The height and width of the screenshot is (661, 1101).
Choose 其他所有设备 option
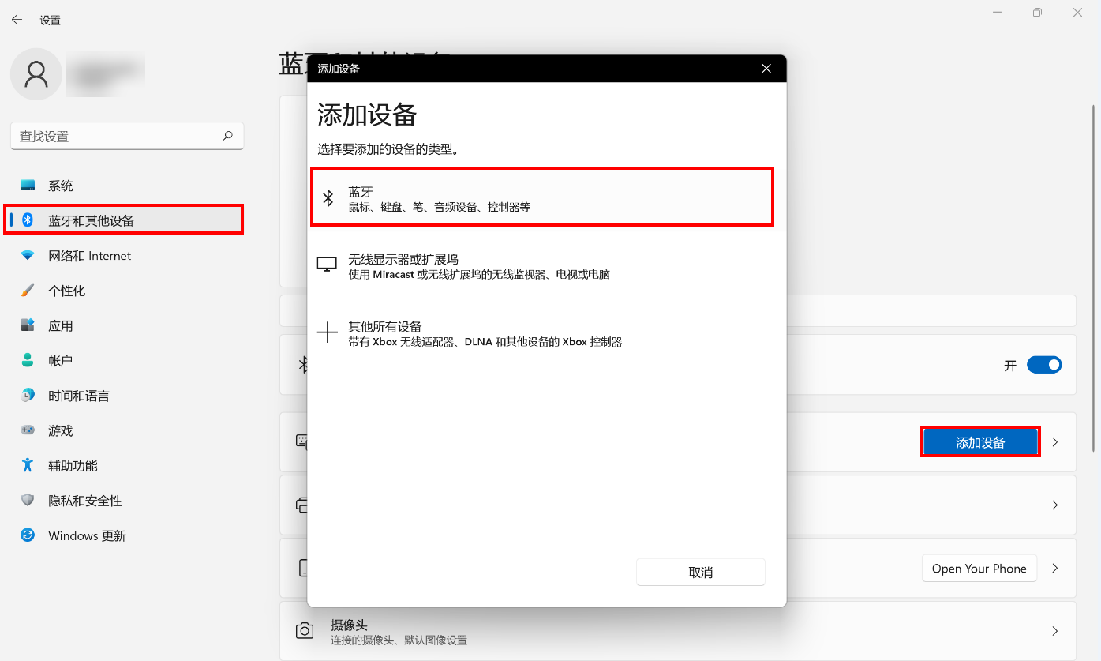pyautogui.click(x=542, y=333)
